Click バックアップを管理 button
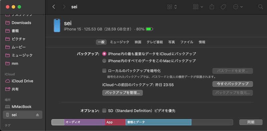Screen dimensions: 267x131 (122, 93)
